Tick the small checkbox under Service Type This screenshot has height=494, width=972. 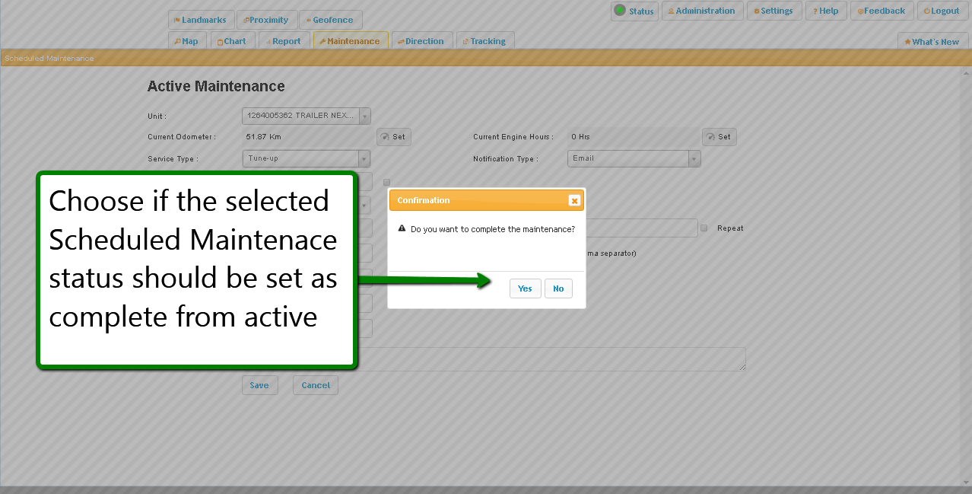point(387,182)
